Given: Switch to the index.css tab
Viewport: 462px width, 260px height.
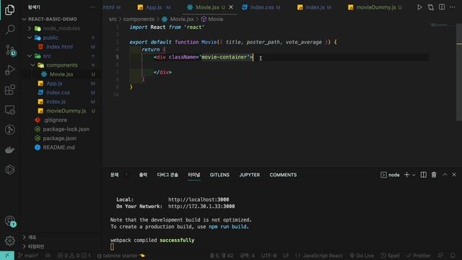Looking at the screenshot, I should point(261,7).
